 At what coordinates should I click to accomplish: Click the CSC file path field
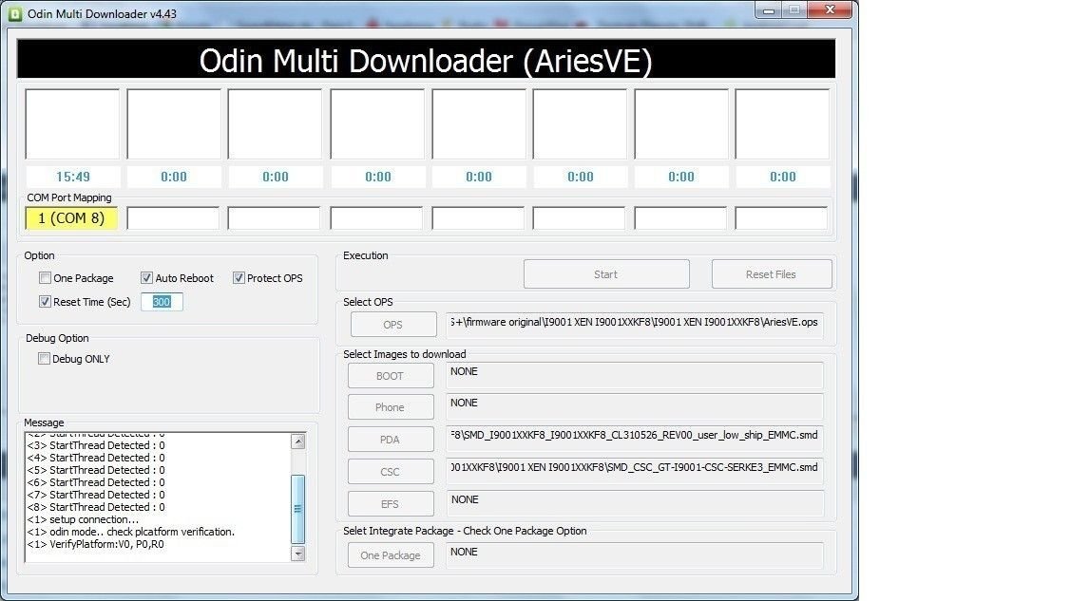(635, 471)
